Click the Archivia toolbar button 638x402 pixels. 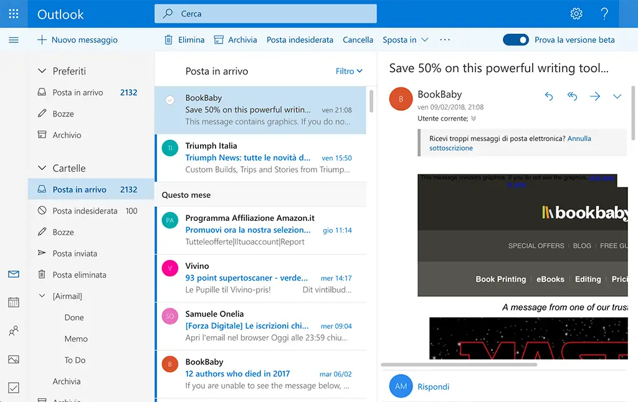(236, 40)
